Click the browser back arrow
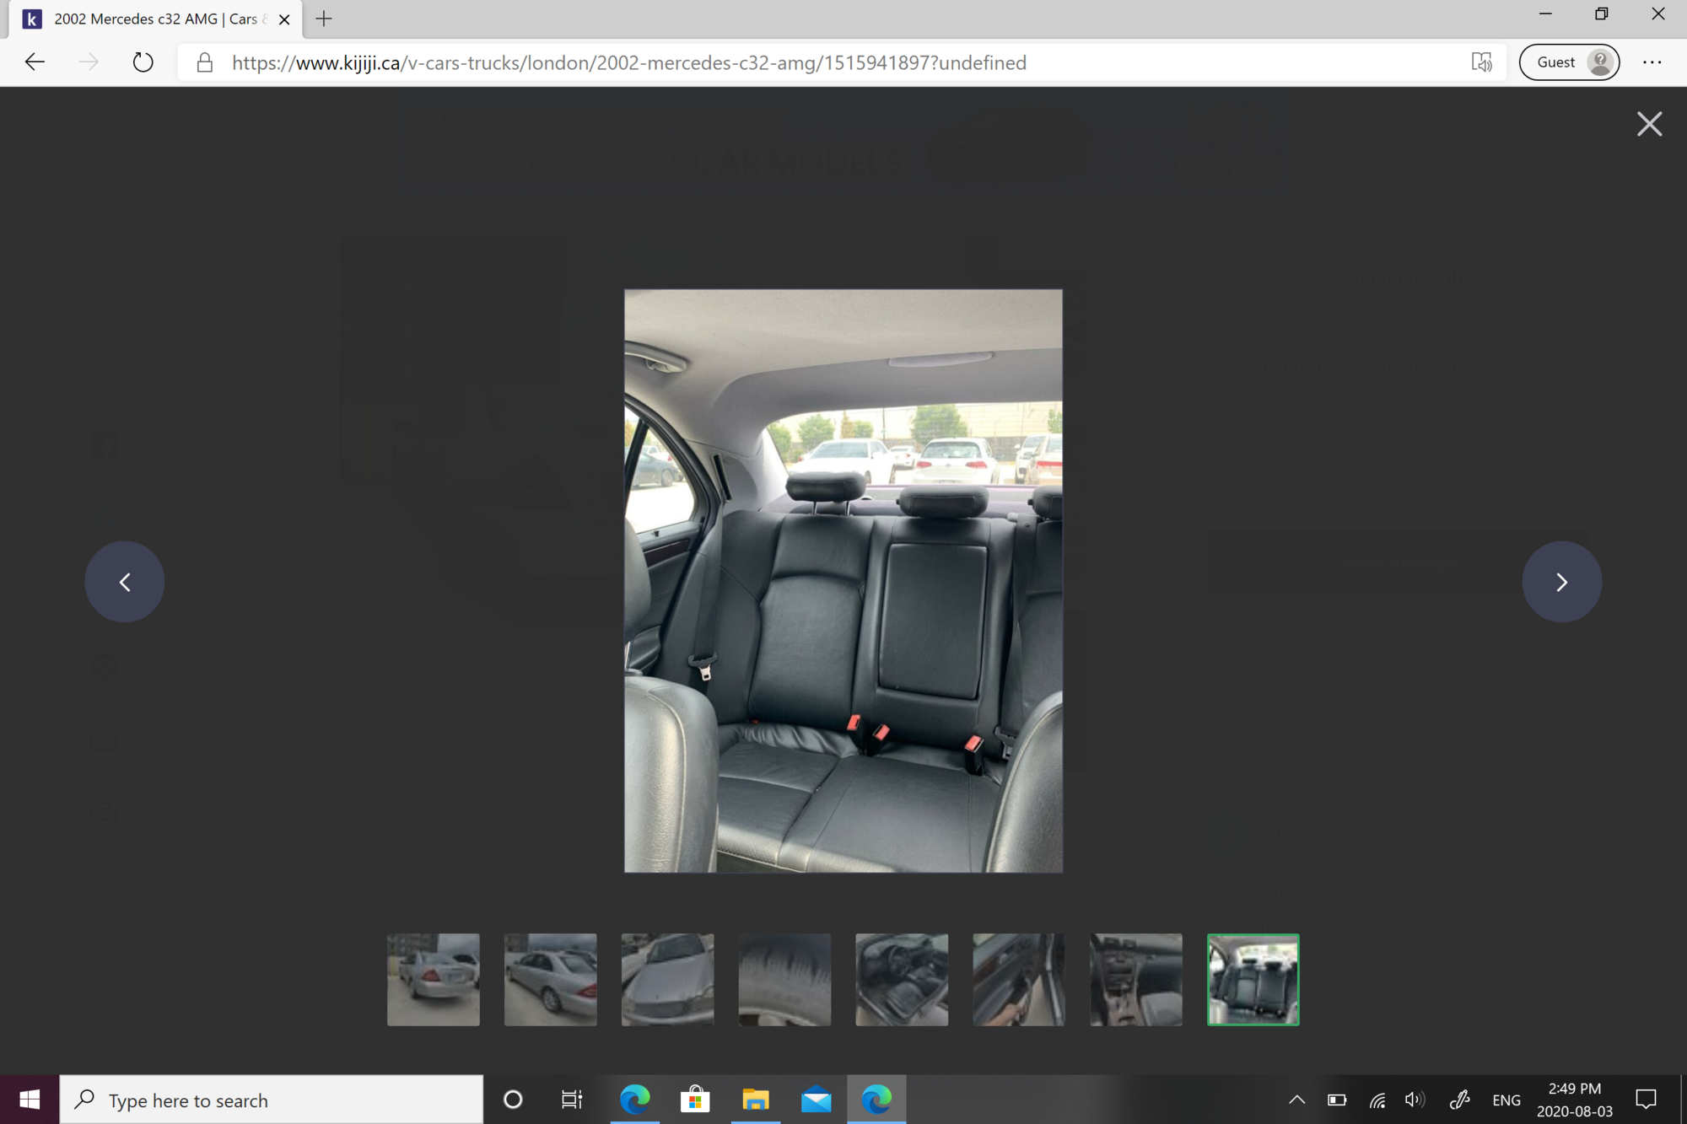This screenshot has width=1687, height=1124. click(x=35, y=62)
